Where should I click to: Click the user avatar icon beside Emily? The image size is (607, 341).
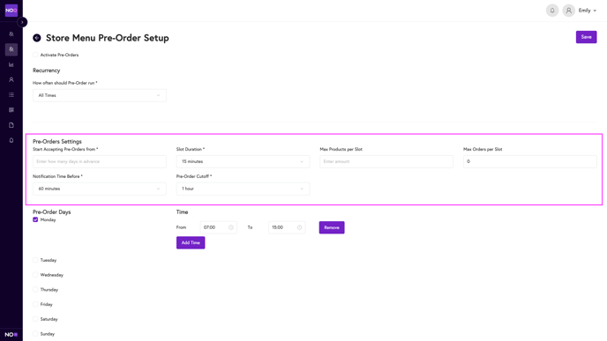coord(569,11)
